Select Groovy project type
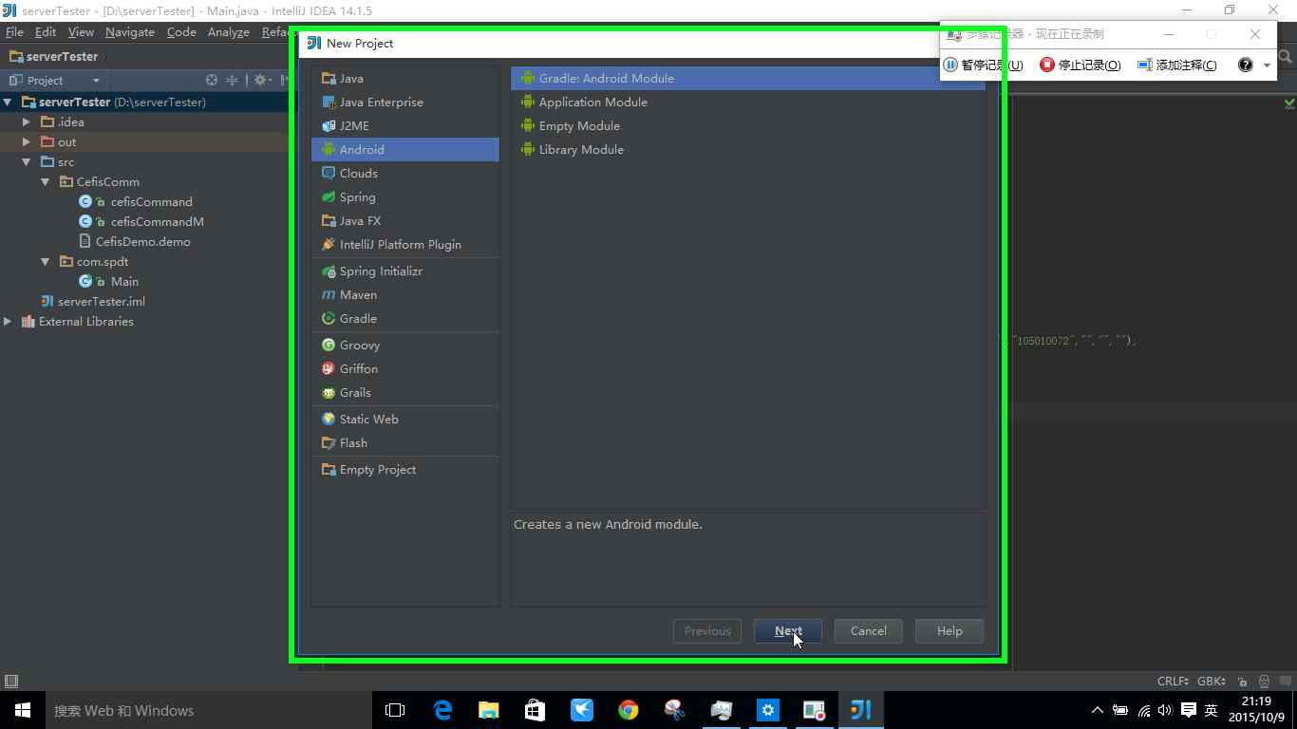This screenshot has height=729, width=1297. click(405, 346)
